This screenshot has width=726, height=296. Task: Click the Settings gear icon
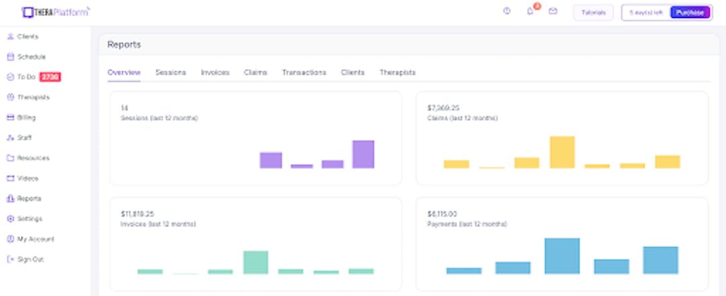coord(10,219)
